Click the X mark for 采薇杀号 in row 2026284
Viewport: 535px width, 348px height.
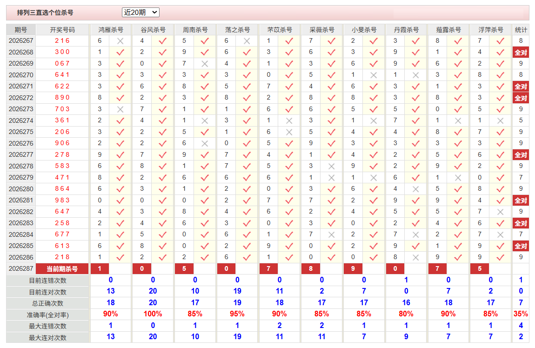click(331, 235)
